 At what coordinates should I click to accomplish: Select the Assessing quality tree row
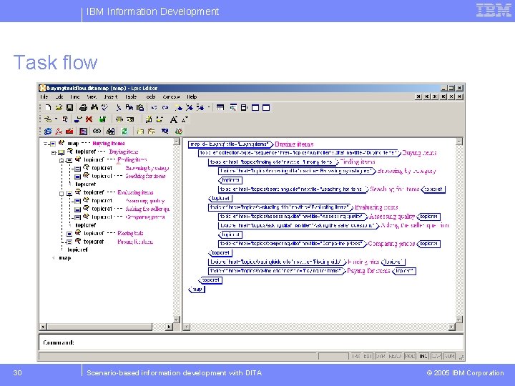[119, 201]
